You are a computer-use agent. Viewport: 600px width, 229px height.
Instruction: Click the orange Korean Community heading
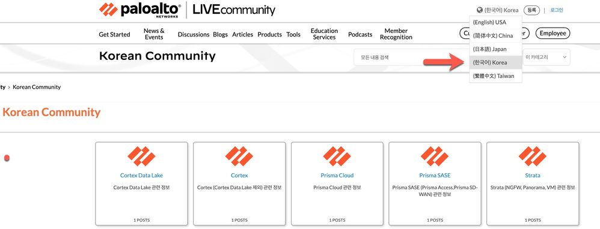(x=51, y=112)
